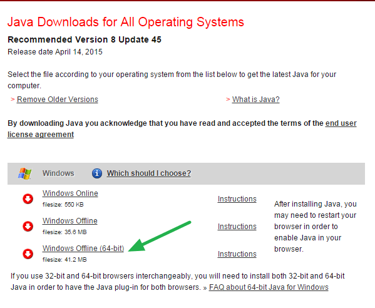Open Which should I choose? help link
Image resolution: width=375 pixels, height=308 pixels.
(149, 173)
